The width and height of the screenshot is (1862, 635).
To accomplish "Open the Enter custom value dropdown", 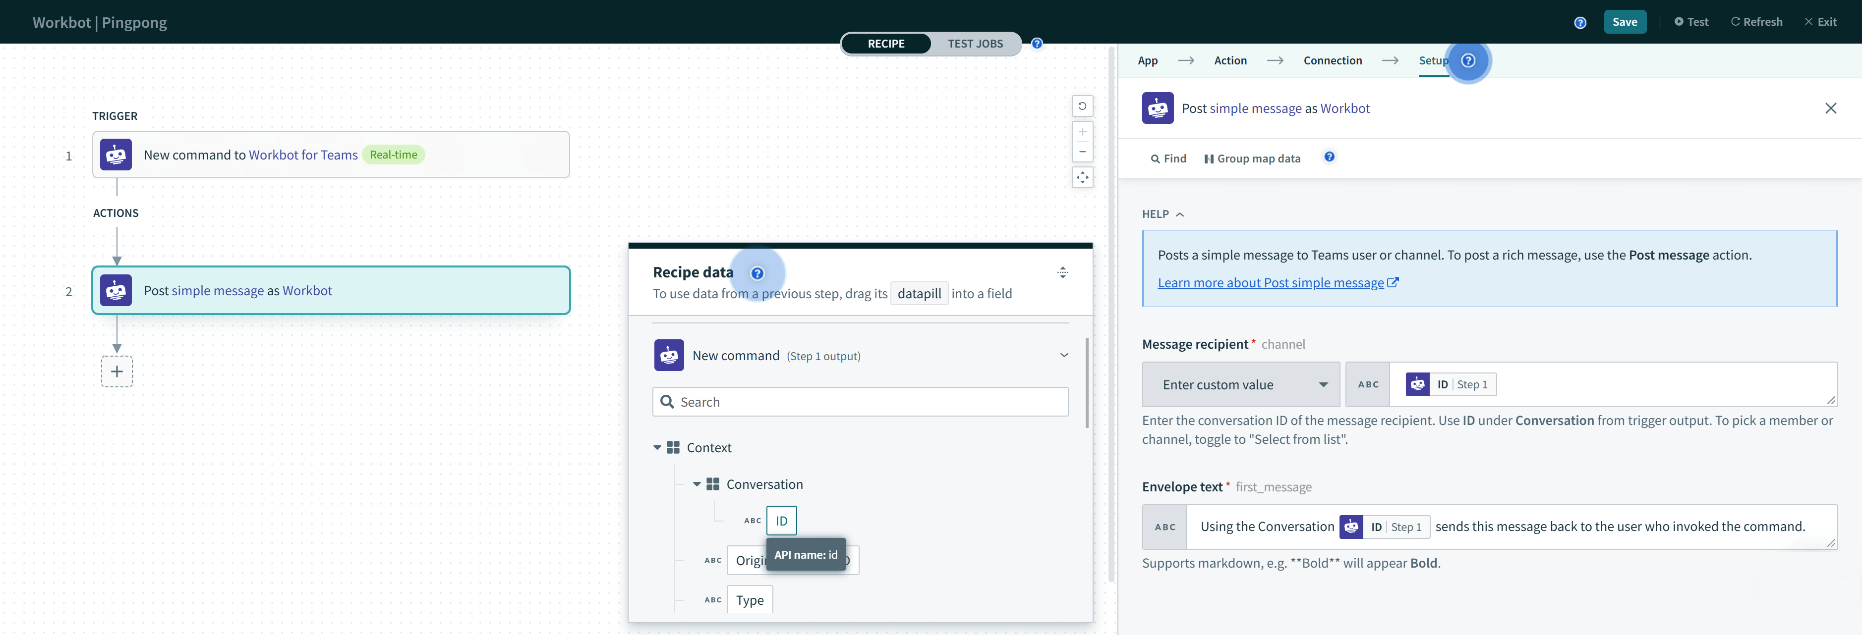I will point(1241,384).
